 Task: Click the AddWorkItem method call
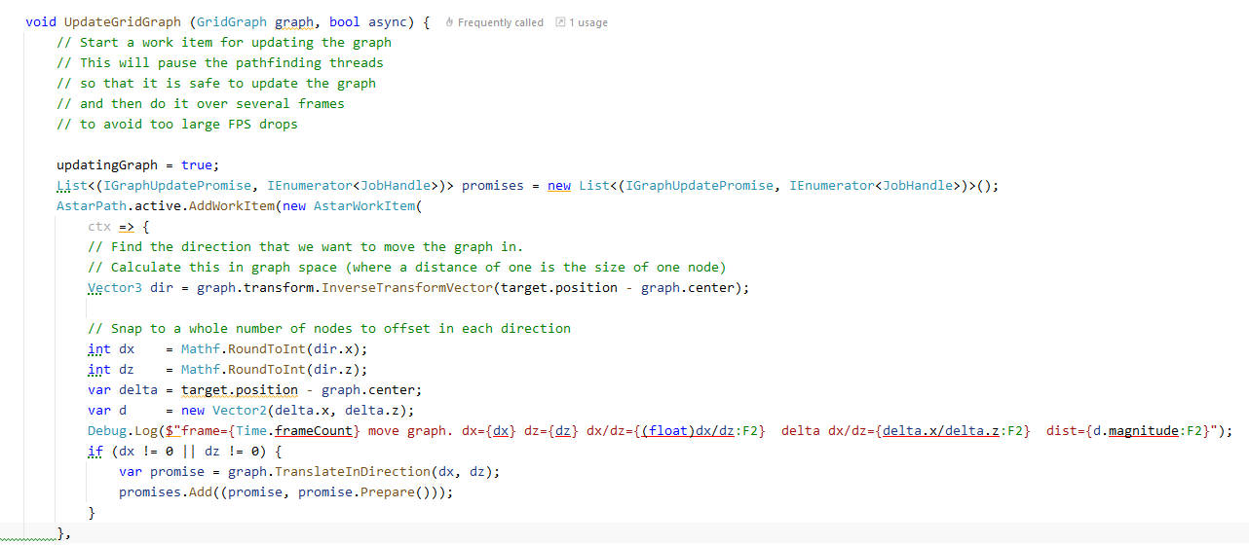236,205
